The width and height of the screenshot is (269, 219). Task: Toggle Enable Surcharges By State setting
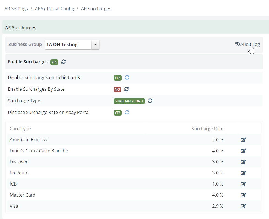[127, 89]
